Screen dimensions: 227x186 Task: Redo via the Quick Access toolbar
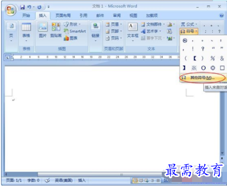pyautogui.click(x=39, y=7)
